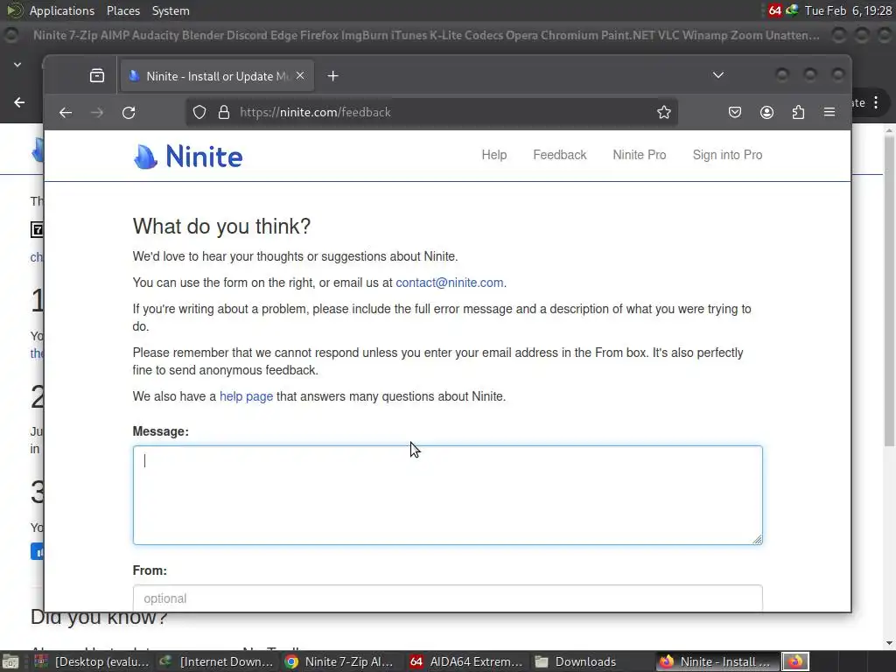Switch to Internet Down... taskbar window
This screenshot has height=672, width=896.
pyautogui.click(x=217, y=661)
